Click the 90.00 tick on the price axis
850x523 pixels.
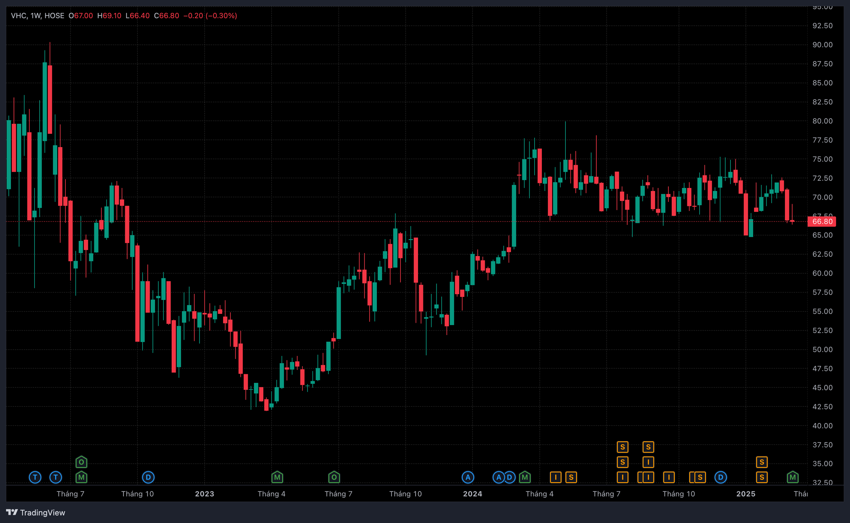pyautogui.click(x=823, y=44)
